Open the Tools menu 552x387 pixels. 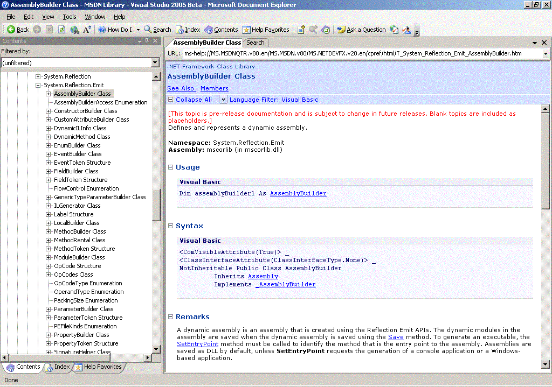70,17
